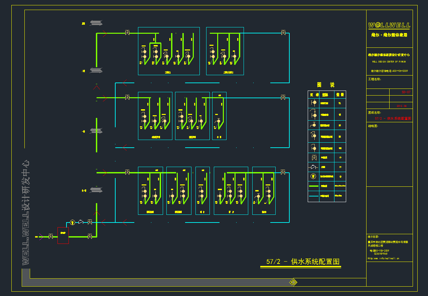Click the wellwell.cn website URL in the title block

[x=383, y=258]
